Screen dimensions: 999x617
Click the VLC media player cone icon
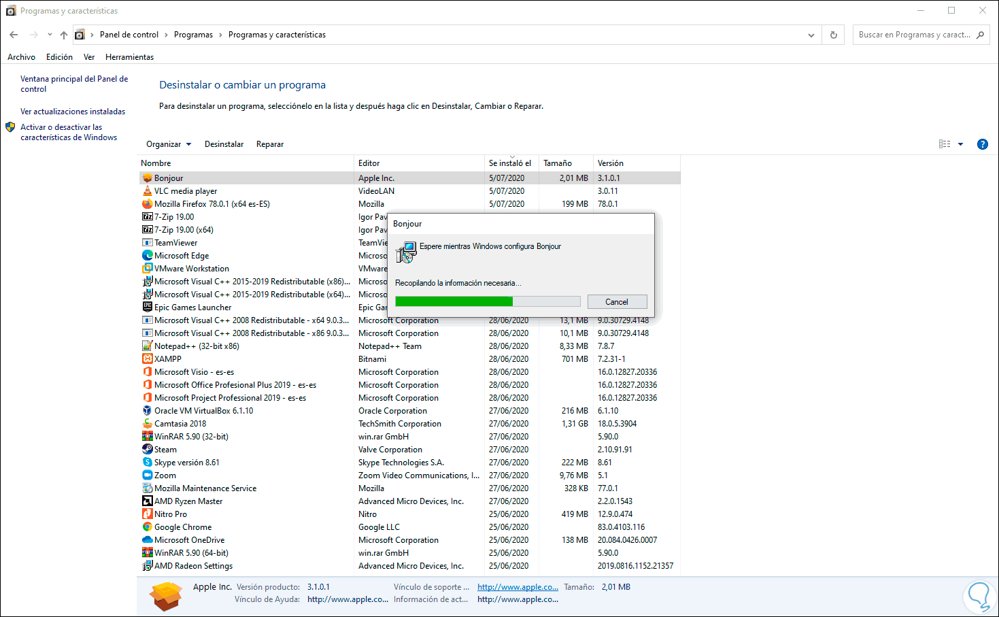pos(147,191)
